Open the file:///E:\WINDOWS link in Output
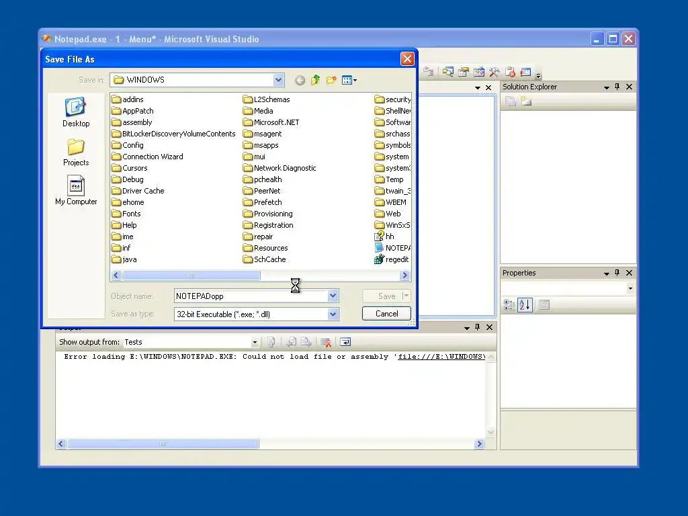688x516 pixels. point(441,357)
